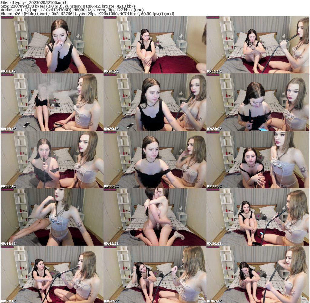Open the thumbnail at timestamp 00:25:02

258,102
